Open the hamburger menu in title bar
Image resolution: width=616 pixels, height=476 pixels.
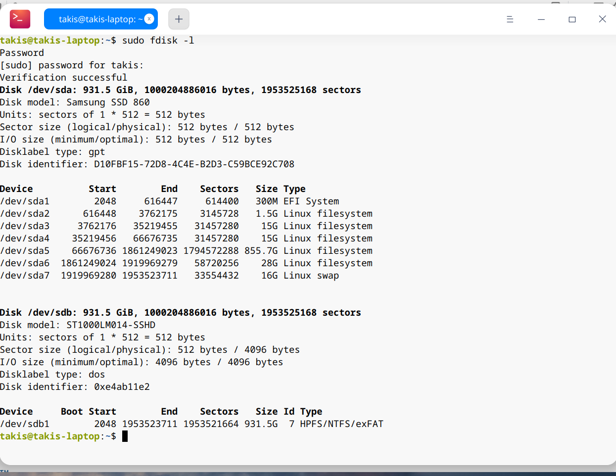pyautogui.click(x=510, y=19)
